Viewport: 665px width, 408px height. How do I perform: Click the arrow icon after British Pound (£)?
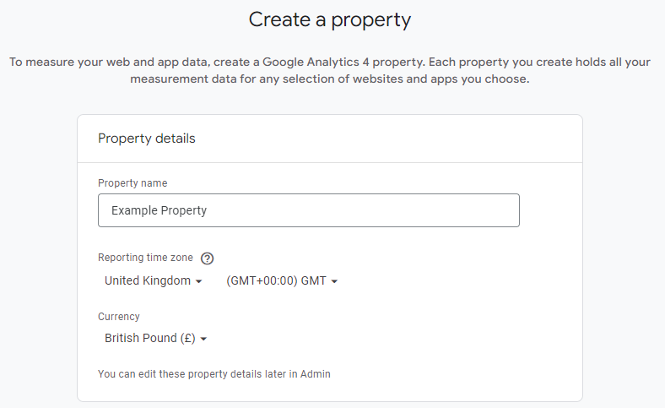tap(203, 339)
